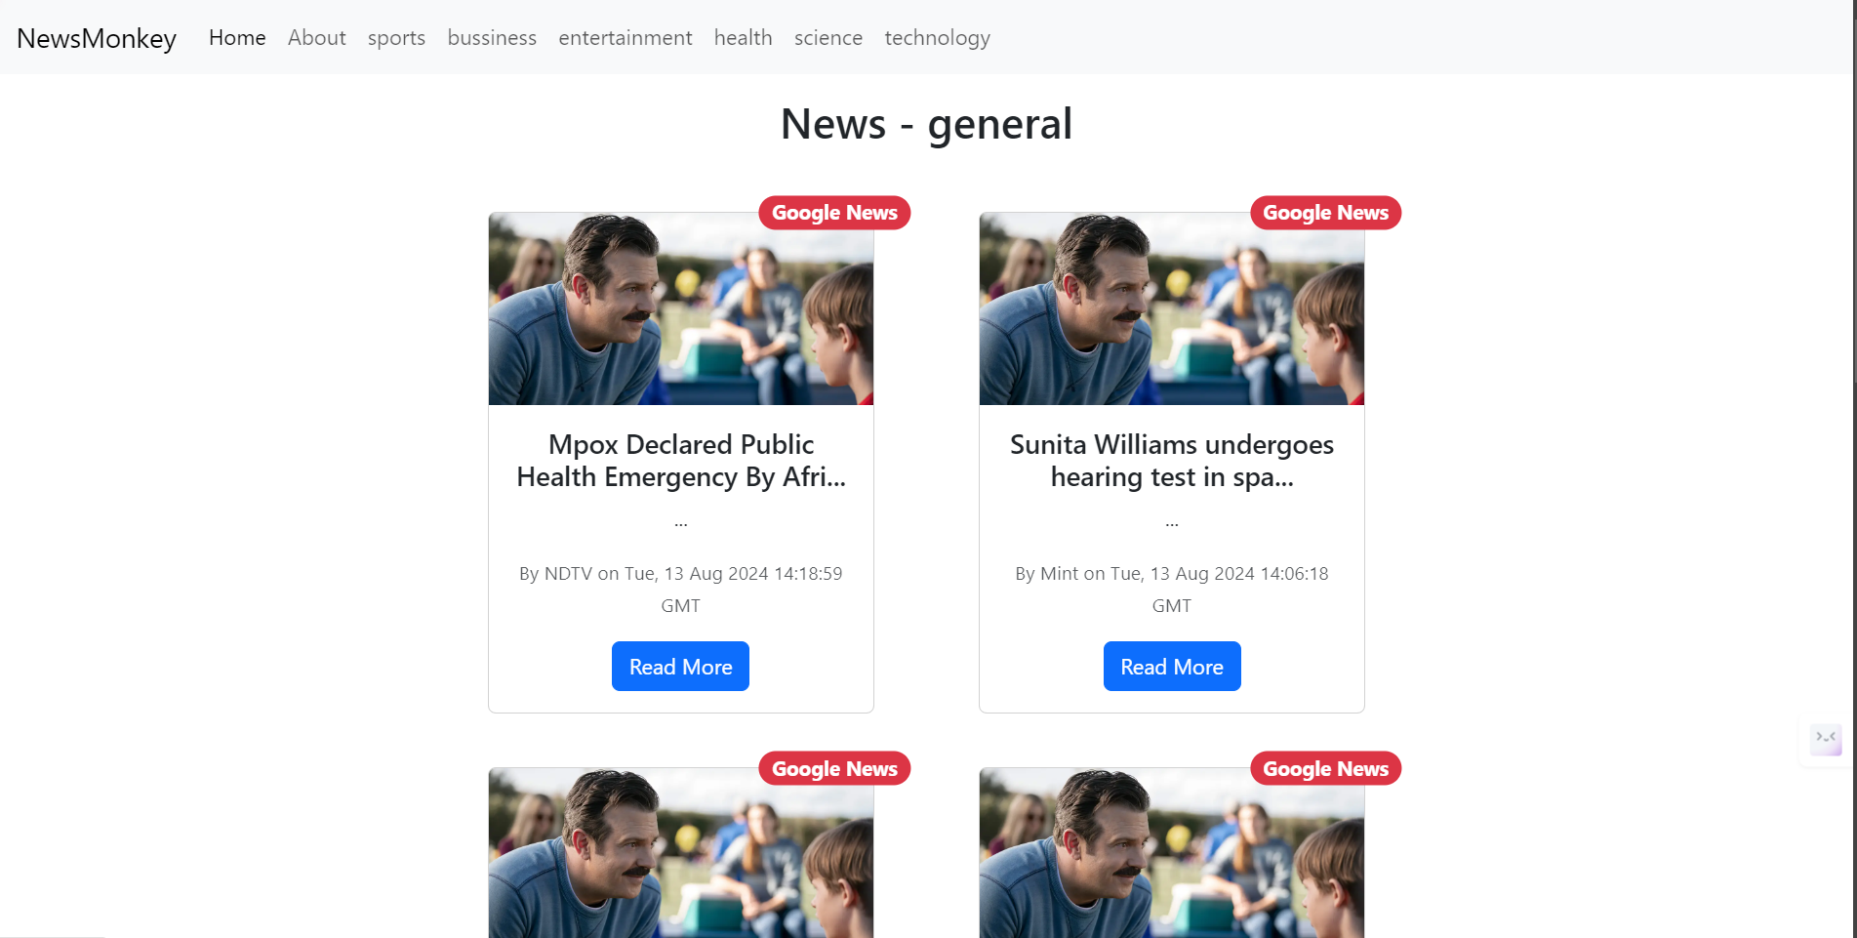Click the thumbnail under the Sunita Williams card
The image size is (1857, 938).
[1172, 853]
